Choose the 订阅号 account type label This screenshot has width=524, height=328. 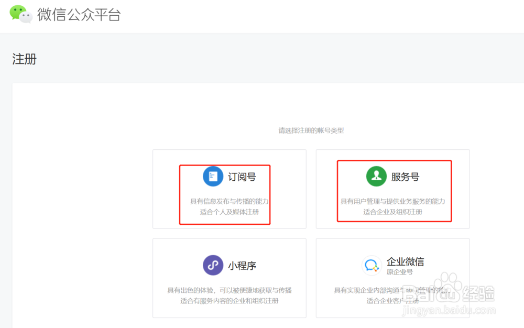pyautogui.click(x=242, y=177)
